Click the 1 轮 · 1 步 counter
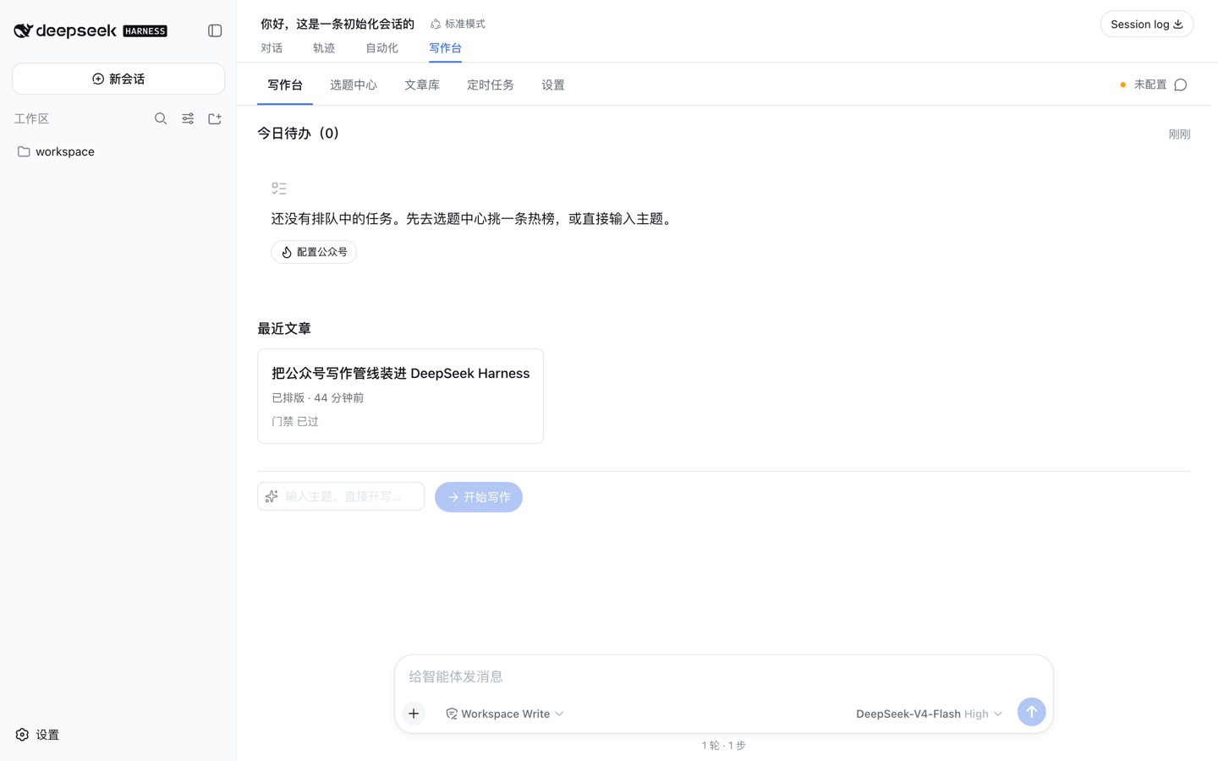This screenshot has height=761, width=1218. point(723,746)
